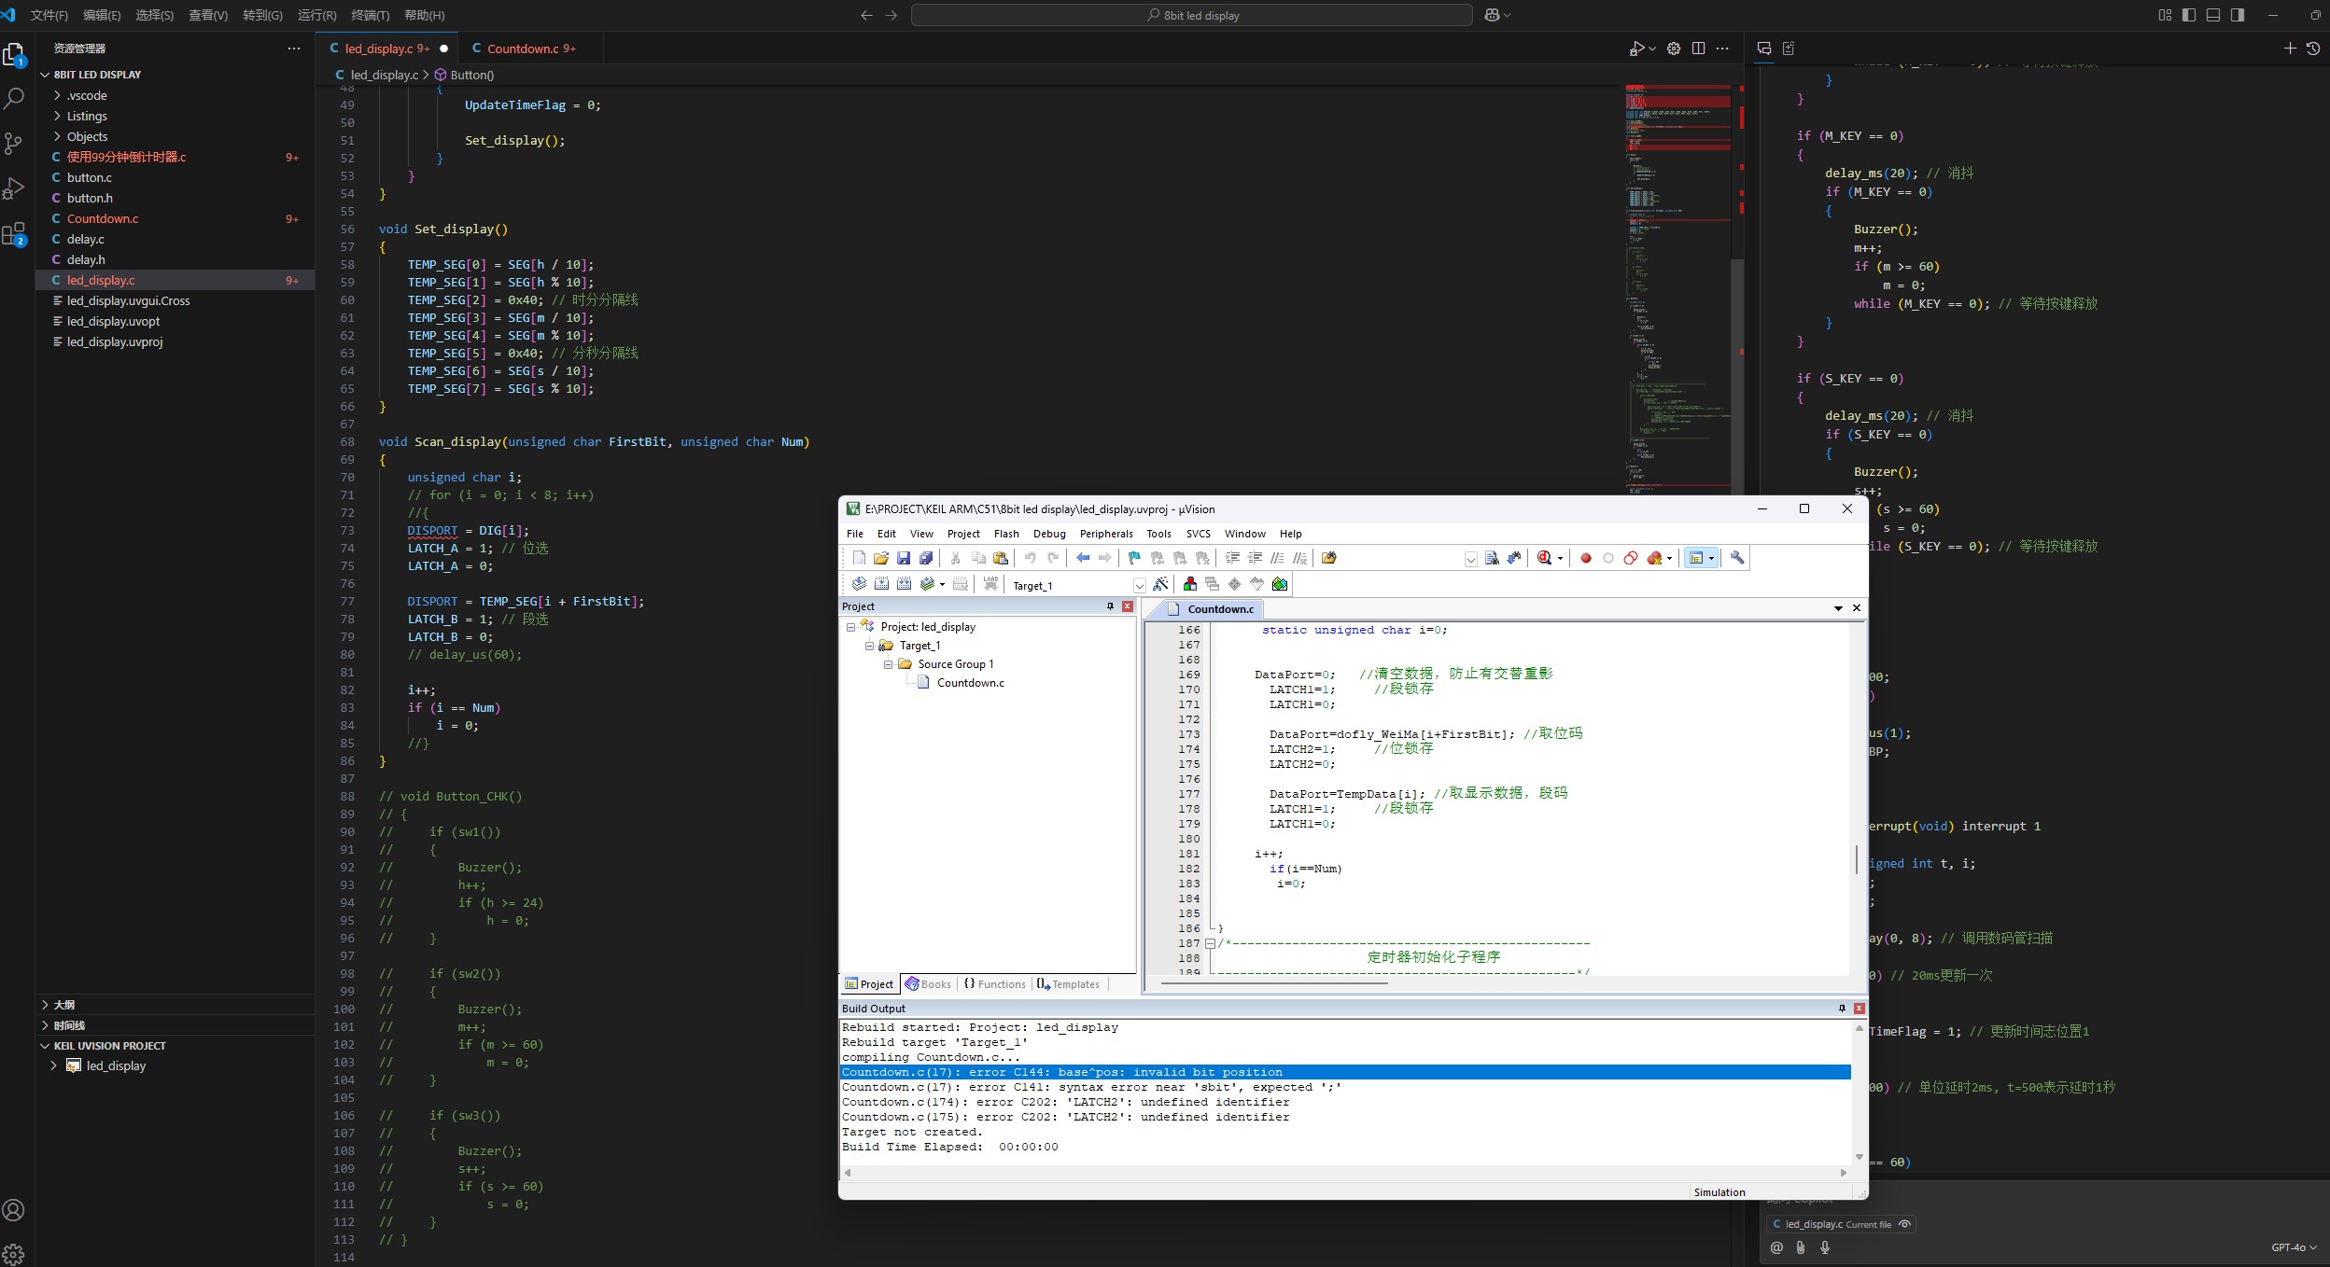The height and width of the screenshot is (1267, 2330).
Task: Open the 文件(F) menu in VS Code
Action: (49, 15)
